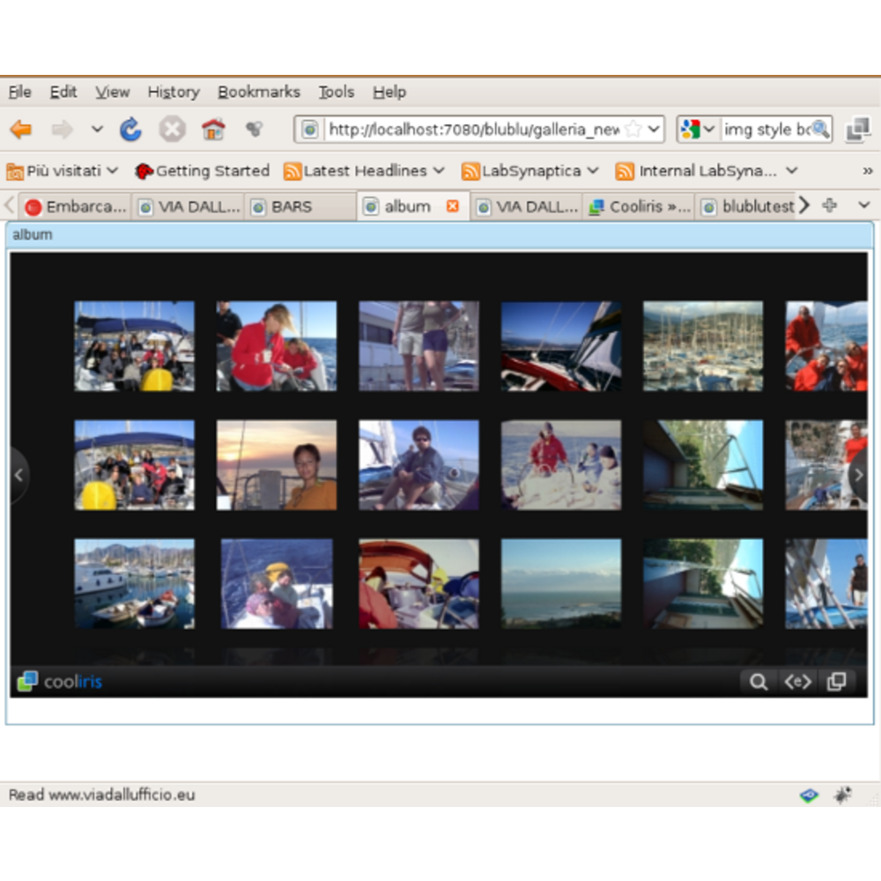Click the cooliris logo link
The image size is (881, 881).
click(x=60, y=681)
